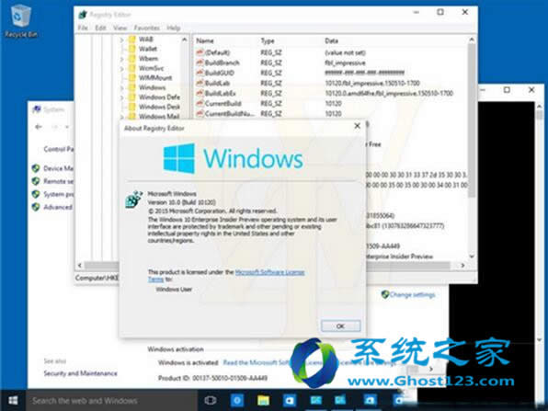Expand the Windows key in the tree
Viewport: 548px width, 411px height.
point(122,88)
